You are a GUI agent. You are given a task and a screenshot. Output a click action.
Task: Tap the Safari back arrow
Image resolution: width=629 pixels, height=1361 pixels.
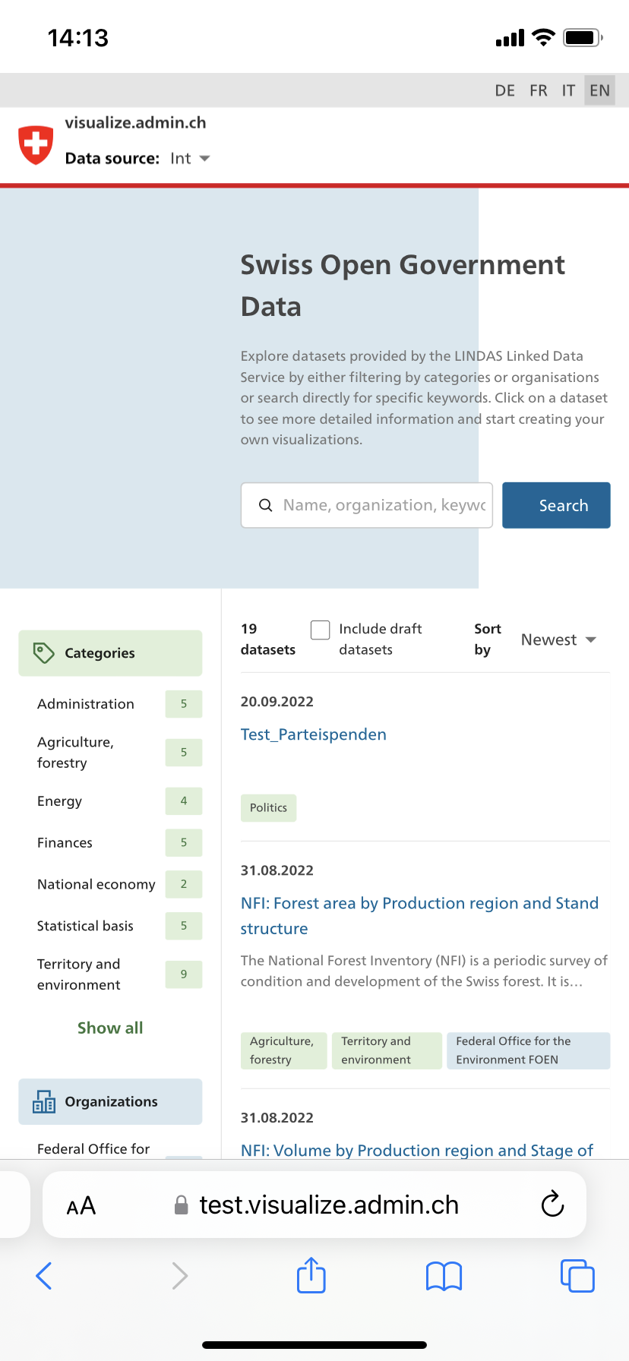pos(44,1276)
